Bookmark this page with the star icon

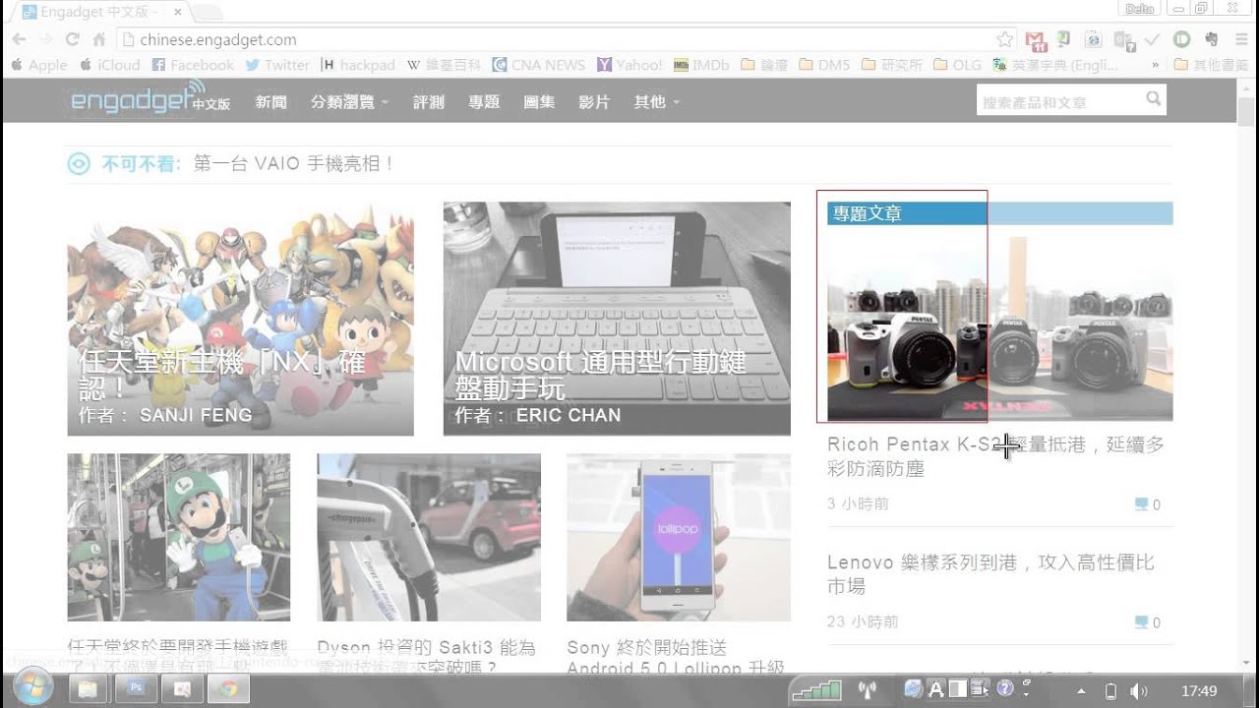coord(1004,40)
